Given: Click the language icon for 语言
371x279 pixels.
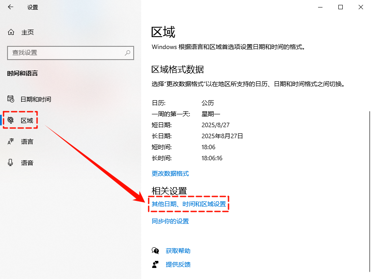Looking at the screenshot, I should (11, 141).
